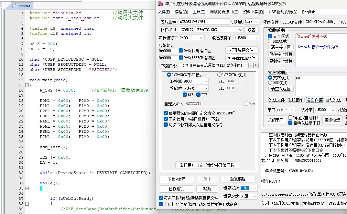Click the main.c file tab icon
This screenshot has width=347, height=214.
pos(14,6)
